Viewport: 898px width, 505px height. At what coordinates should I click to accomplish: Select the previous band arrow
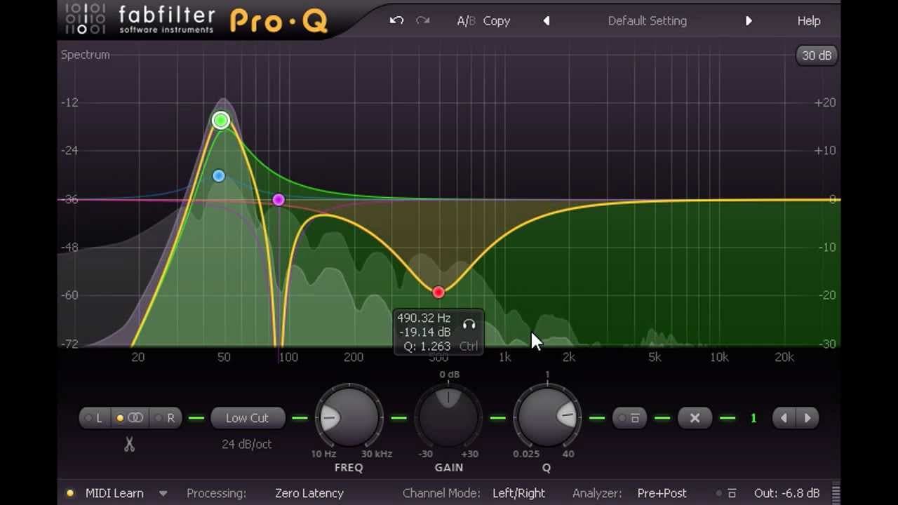click(784, 418)
